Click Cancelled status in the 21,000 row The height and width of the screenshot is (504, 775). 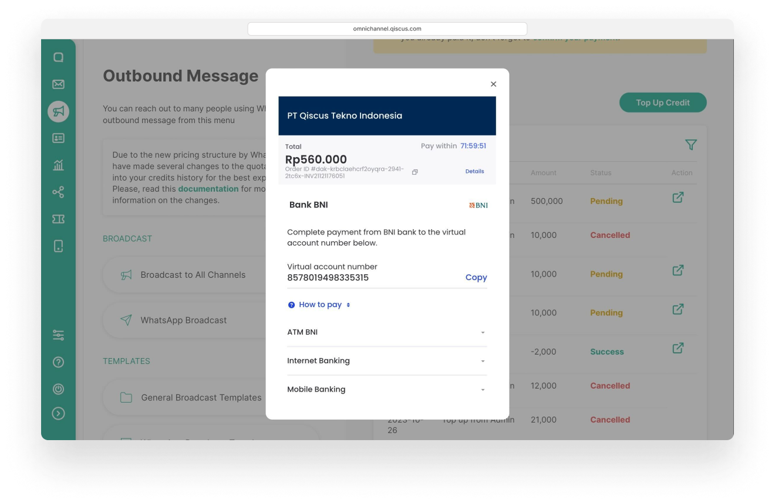[610, 420]
